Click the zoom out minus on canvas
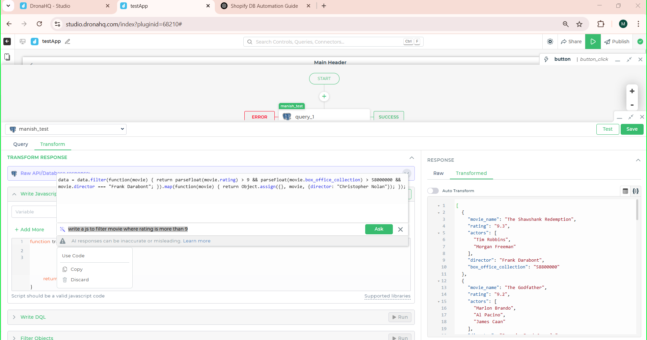Image resolution: width=647 pixels, height=340 pixels. [632, 105]
